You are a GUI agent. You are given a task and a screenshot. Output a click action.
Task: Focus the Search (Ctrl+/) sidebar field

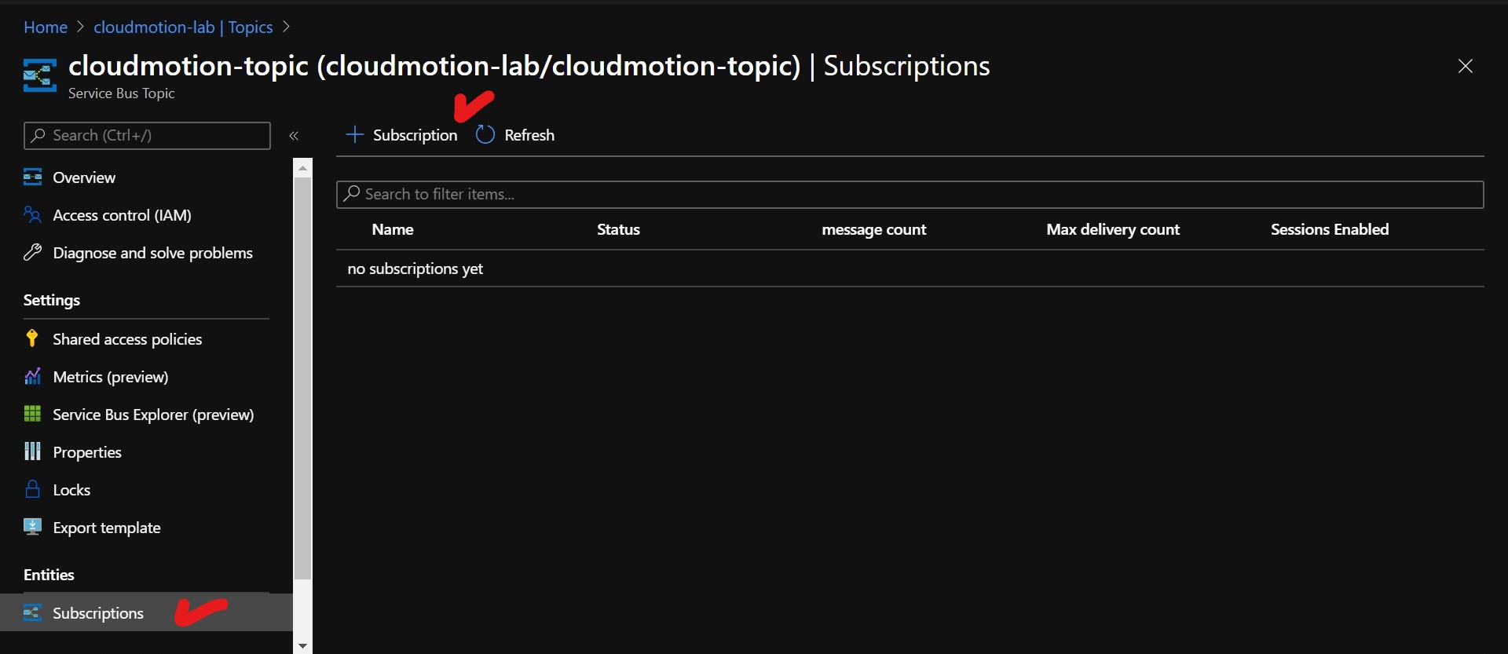(147, 135)
